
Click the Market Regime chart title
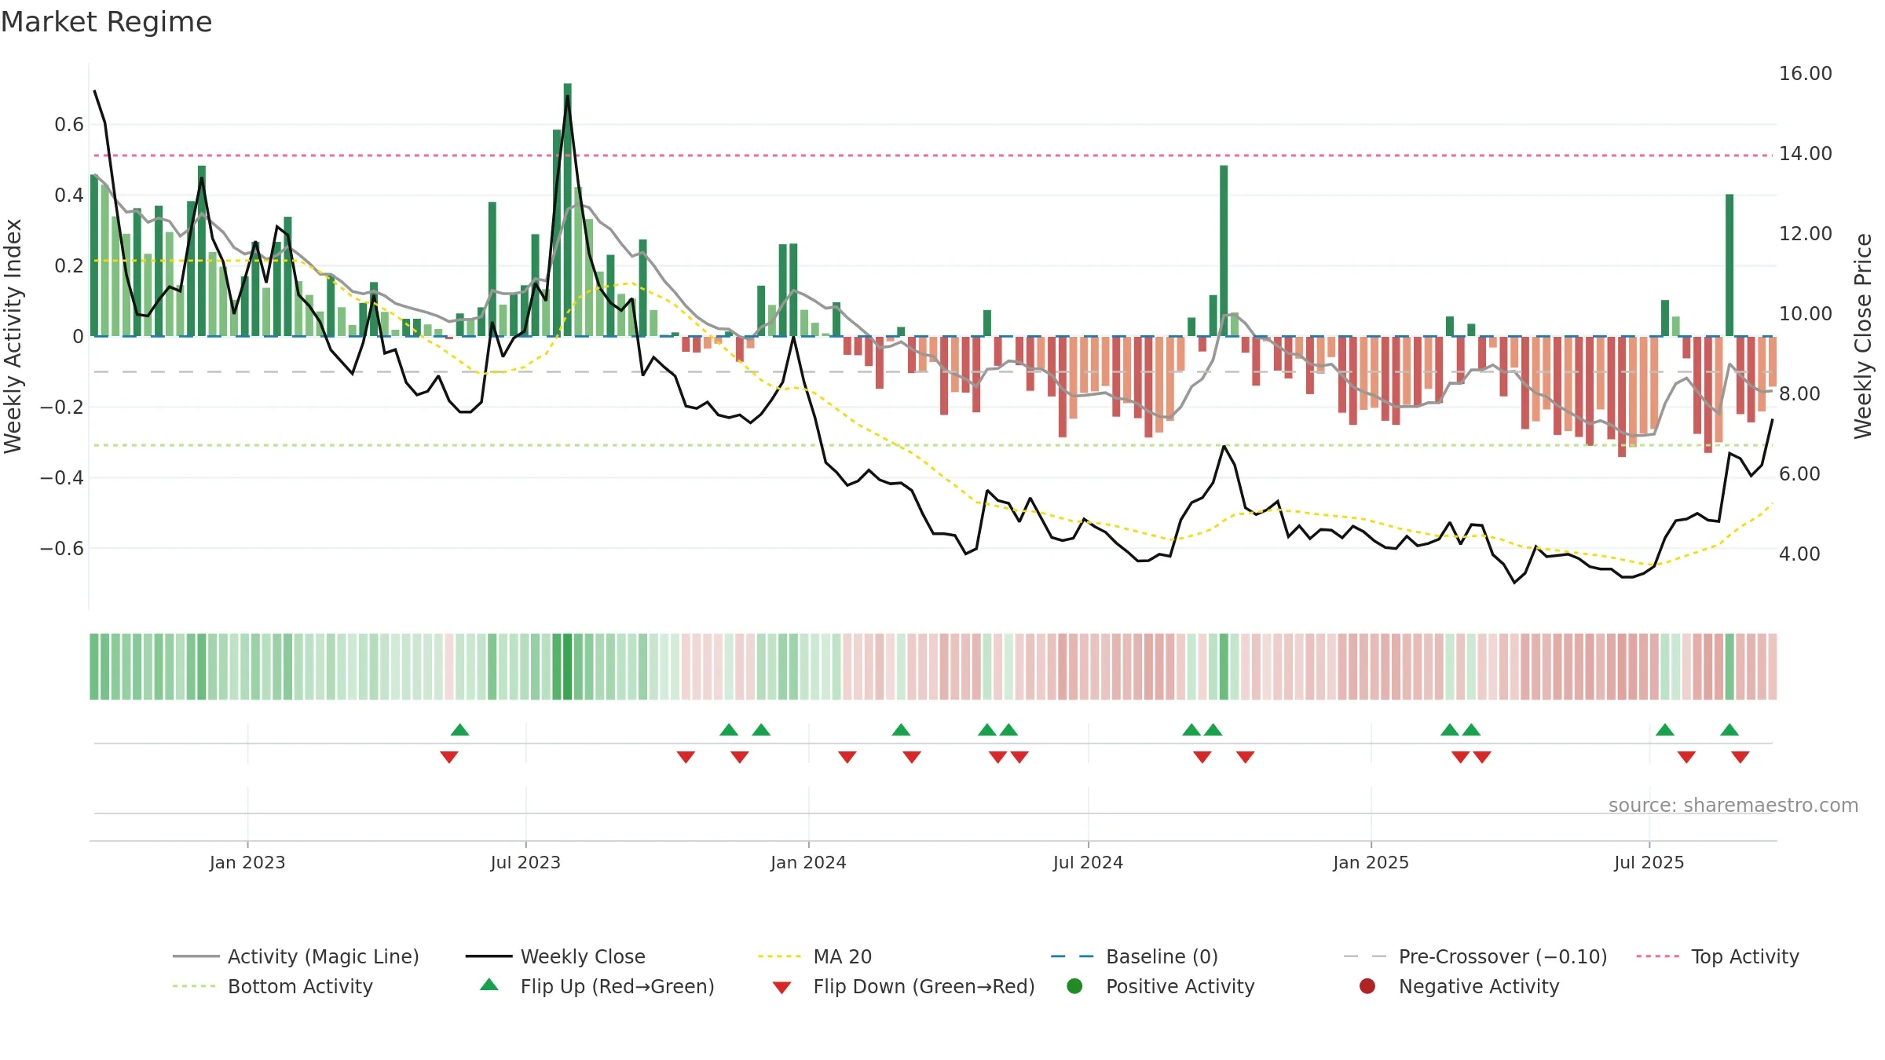(106, 22)
